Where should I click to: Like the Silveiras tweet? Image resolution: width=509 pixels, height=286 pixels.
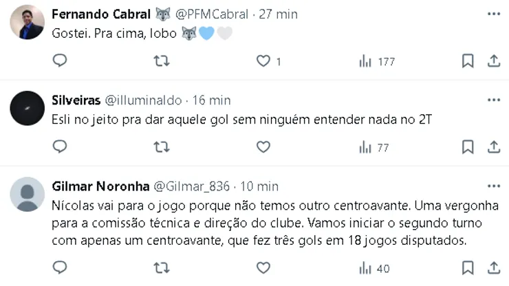(x=263, y=146)
